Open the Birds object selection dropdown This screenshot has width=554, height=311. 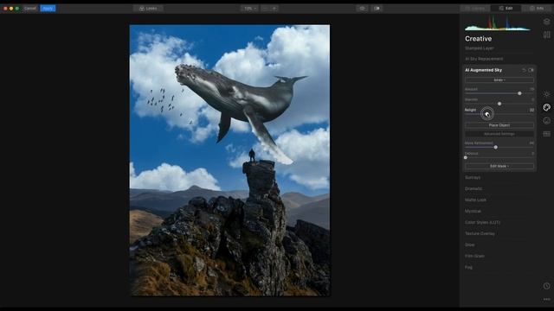[499, 80]
